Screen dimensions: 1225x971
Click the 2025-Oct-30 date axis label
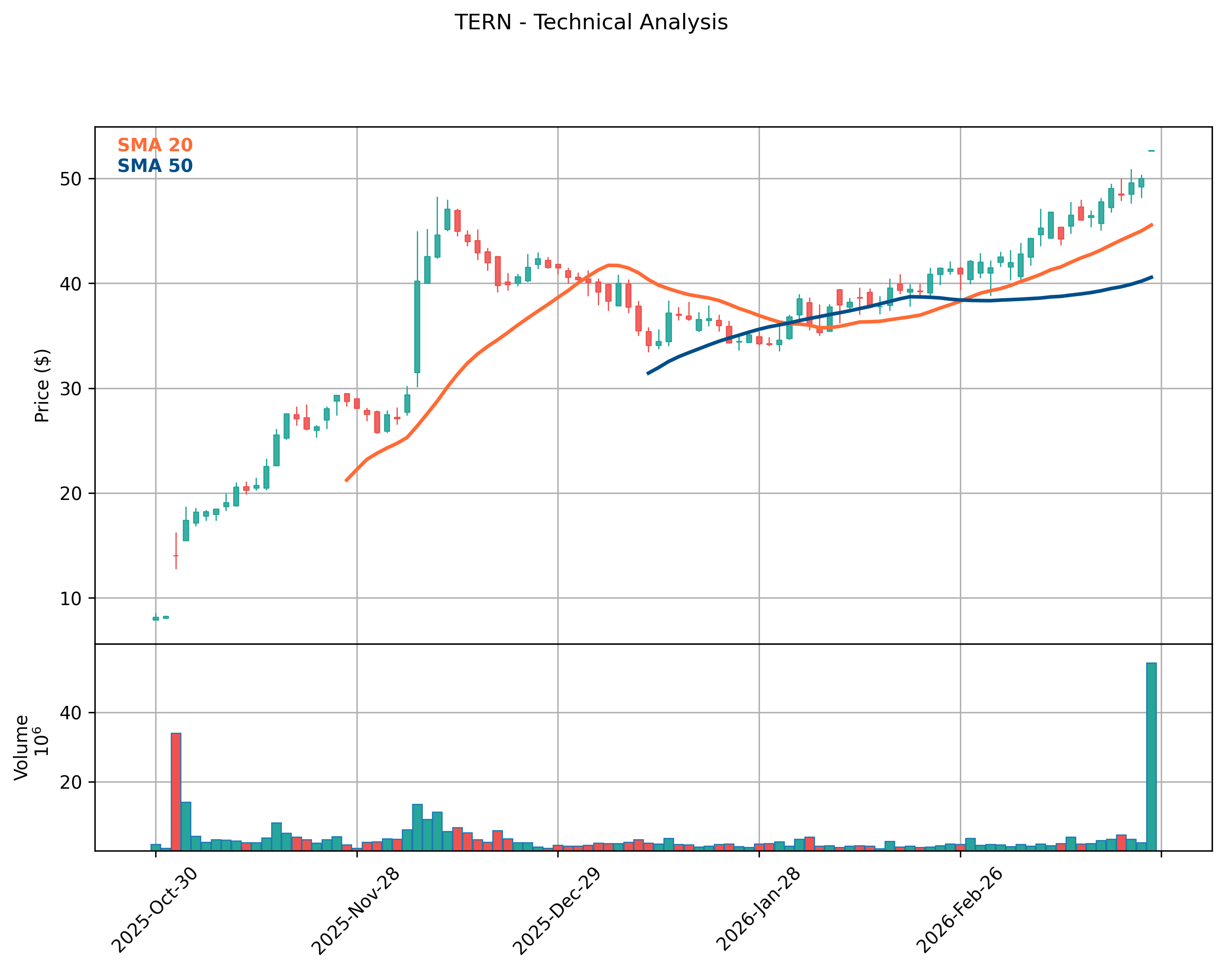tap(155, 910)
